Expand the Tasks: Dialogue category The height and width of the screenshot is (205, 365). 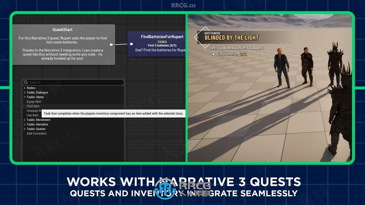point(25,93)
